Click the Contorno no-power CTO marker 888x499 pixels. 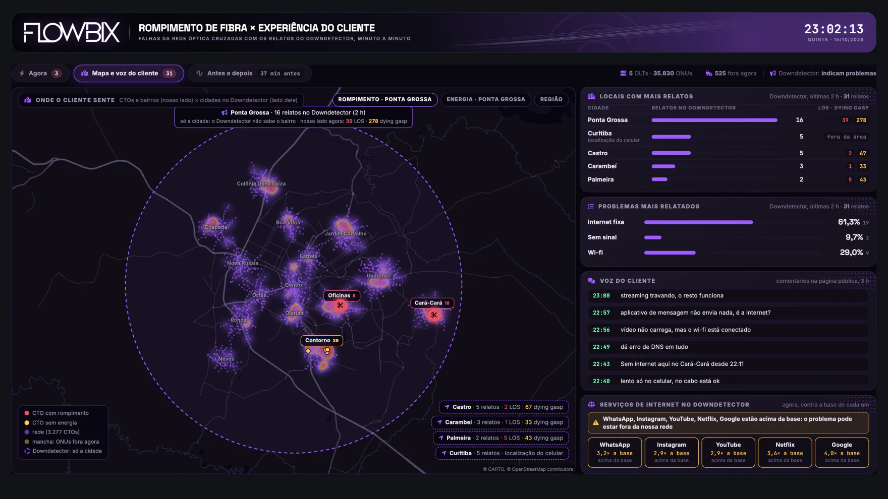tap(327, 350)
